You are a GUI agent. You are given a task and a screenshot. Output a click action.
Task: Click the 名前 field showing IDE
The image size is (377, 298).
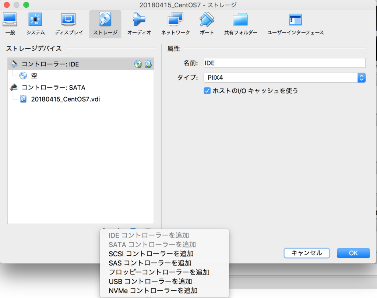coord(284,63)
